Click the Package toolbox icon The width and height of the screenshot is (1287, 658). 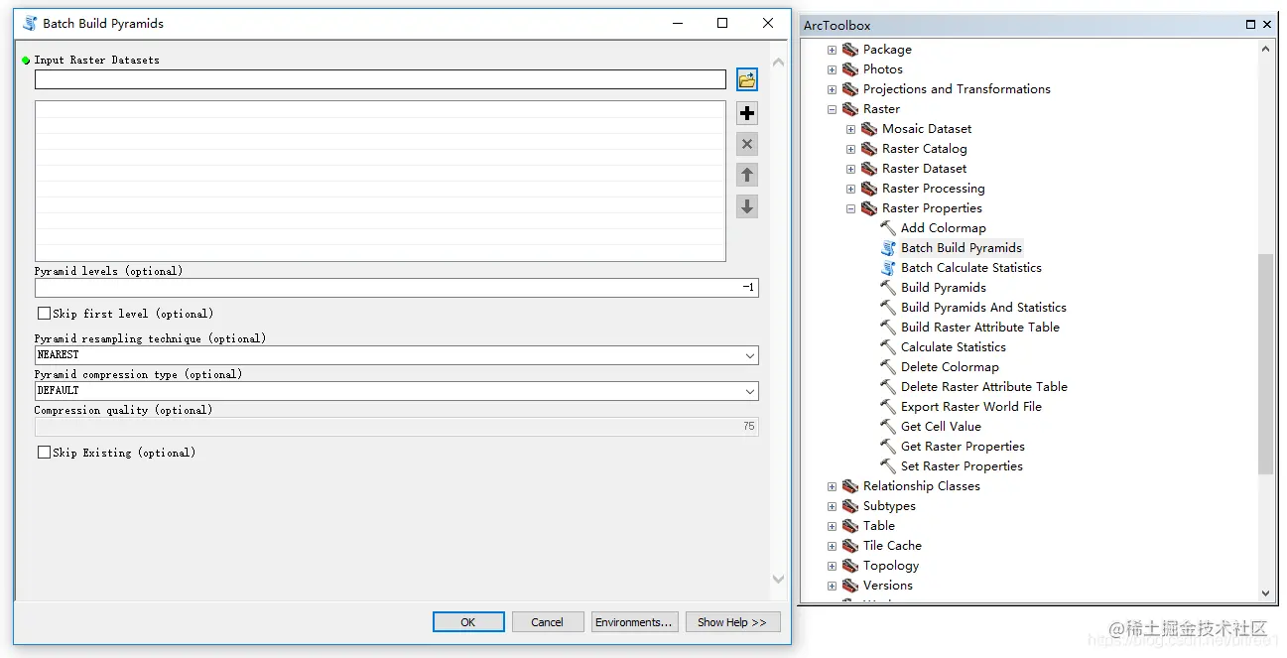point(850,50)
